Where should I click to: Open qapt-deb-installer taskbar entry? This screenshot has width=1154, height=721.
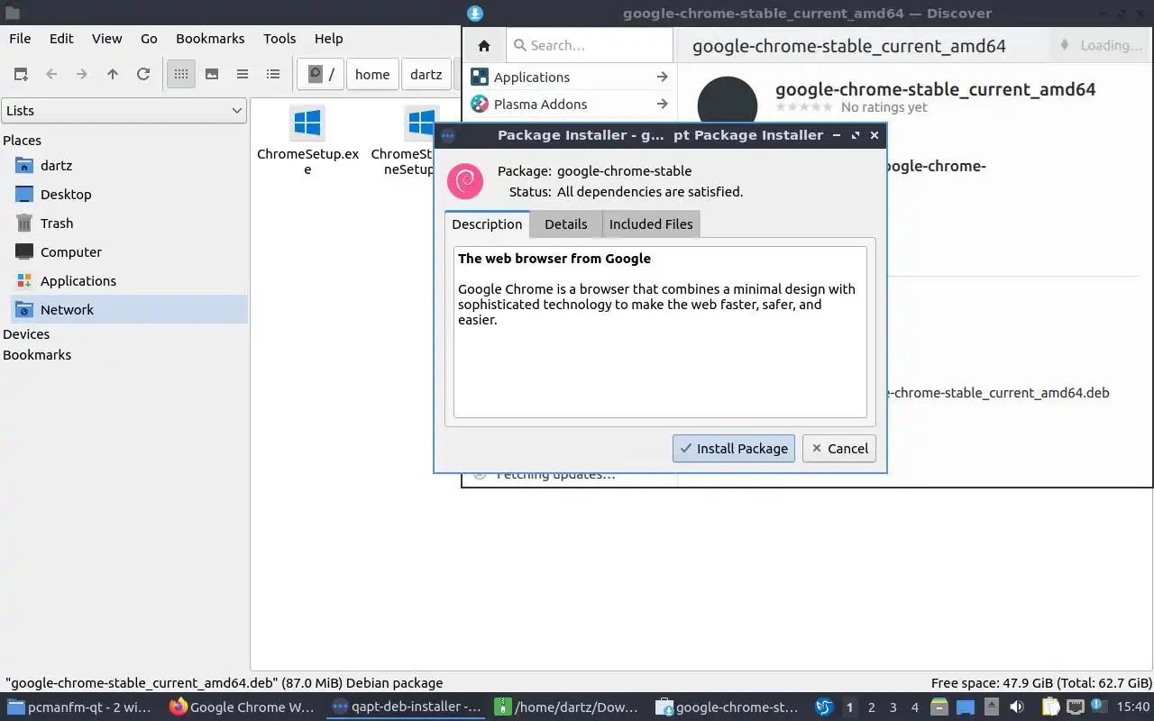(408, 707)
